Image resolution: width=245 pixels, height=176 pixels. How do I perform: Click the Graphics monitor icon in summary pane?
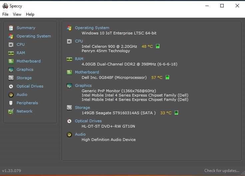[x=69, y=85]
